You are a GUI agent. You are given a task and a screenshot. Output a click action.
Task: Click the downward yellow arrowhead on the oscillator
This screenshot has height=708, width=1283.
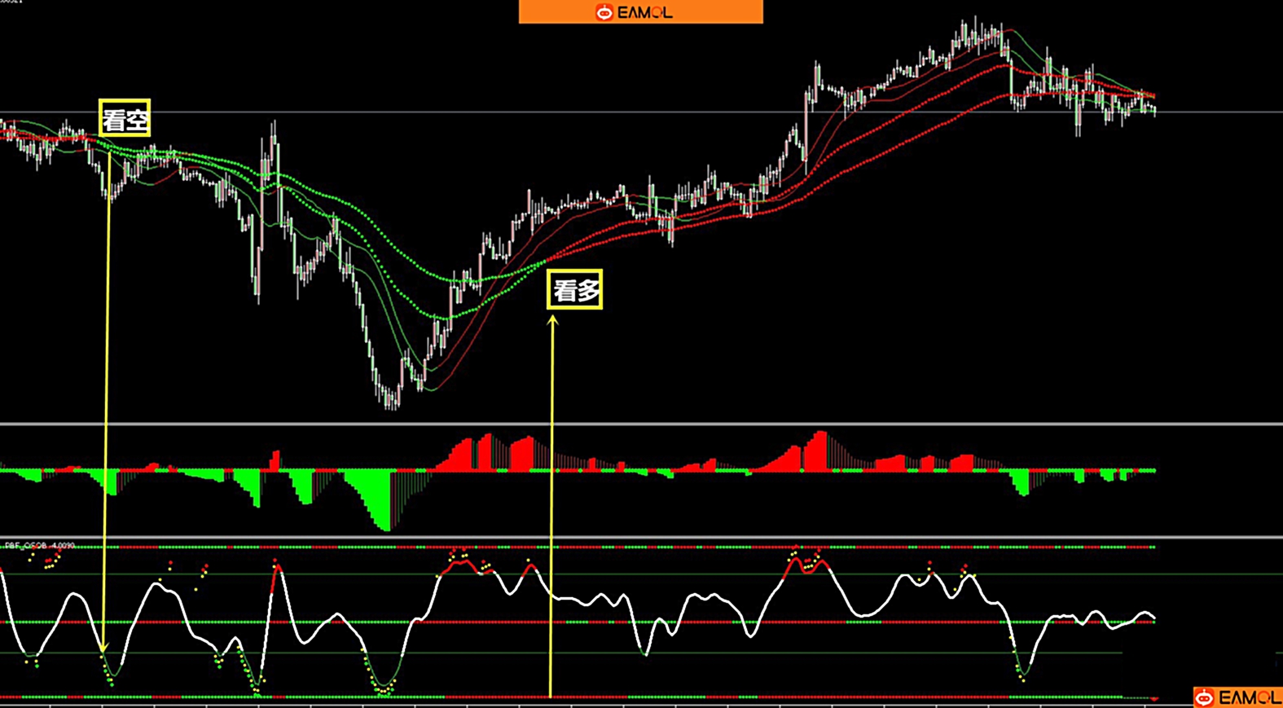click(x=103, y=648)
